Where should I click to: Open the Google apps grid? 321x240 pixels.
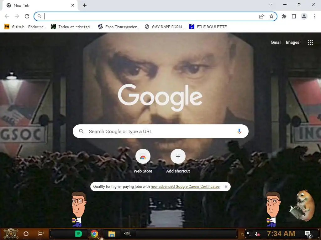point(310,42)
